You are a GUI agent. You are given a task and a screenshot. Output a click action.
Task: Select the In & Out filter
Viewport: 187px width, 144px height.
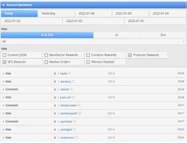click(x=47, y=35)
